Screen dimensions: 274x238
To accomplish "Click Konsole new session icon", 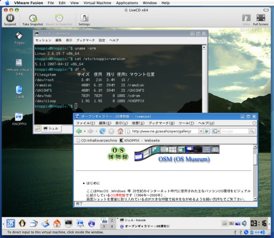I will point(38,129).
